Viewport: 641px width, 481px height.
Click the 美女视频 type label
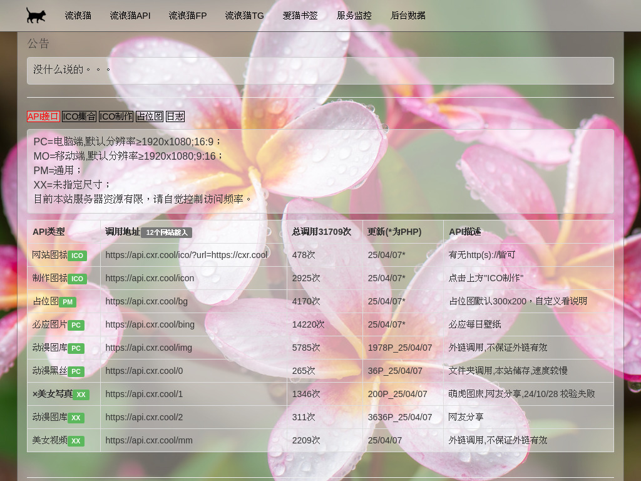(50, 440)
